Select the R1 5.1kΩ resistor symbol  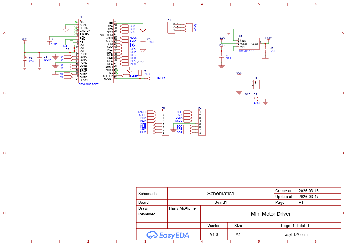pos(140,72)
